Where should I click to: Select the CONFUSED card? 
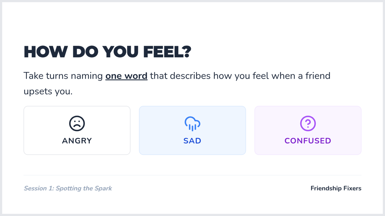point(308,130)
